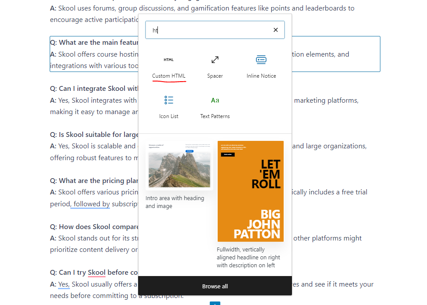This screenshot has height=305, width=427.
Task: Click the question 'Can I integrate Skool wit'
Action: coord(94,89)
